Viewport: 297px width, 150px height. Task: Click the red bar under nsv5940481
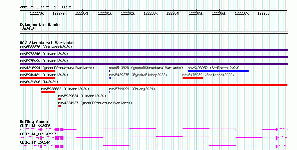[37, 78]
